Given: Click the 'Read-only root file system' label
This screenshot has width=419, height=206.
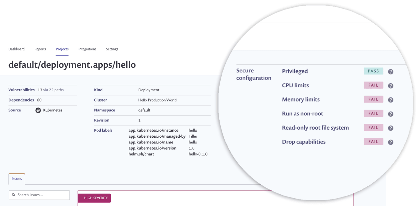Looking at the screenshot, I should (x=315, y=128).
